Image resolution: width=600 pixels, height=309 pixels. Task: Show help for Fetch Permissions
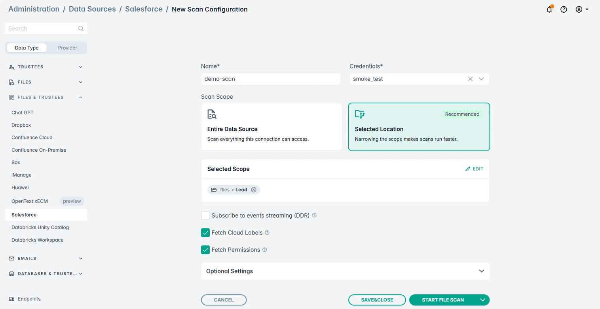click(265, 250)
